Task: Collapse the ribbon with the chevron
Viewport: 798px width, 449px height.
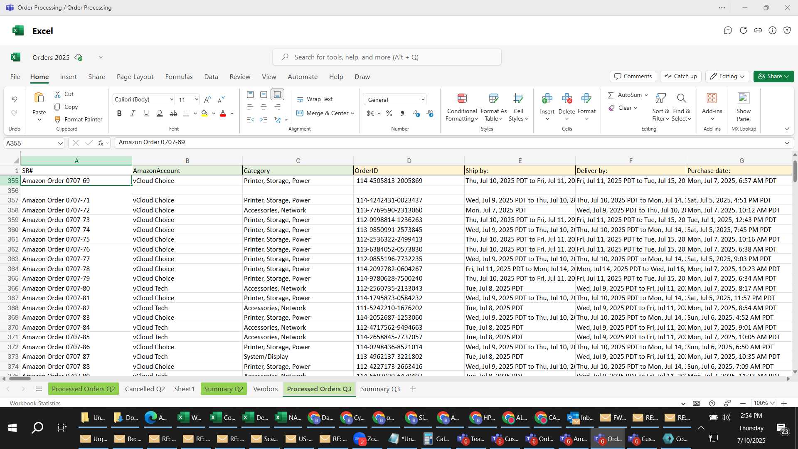Action: [787, 129]
